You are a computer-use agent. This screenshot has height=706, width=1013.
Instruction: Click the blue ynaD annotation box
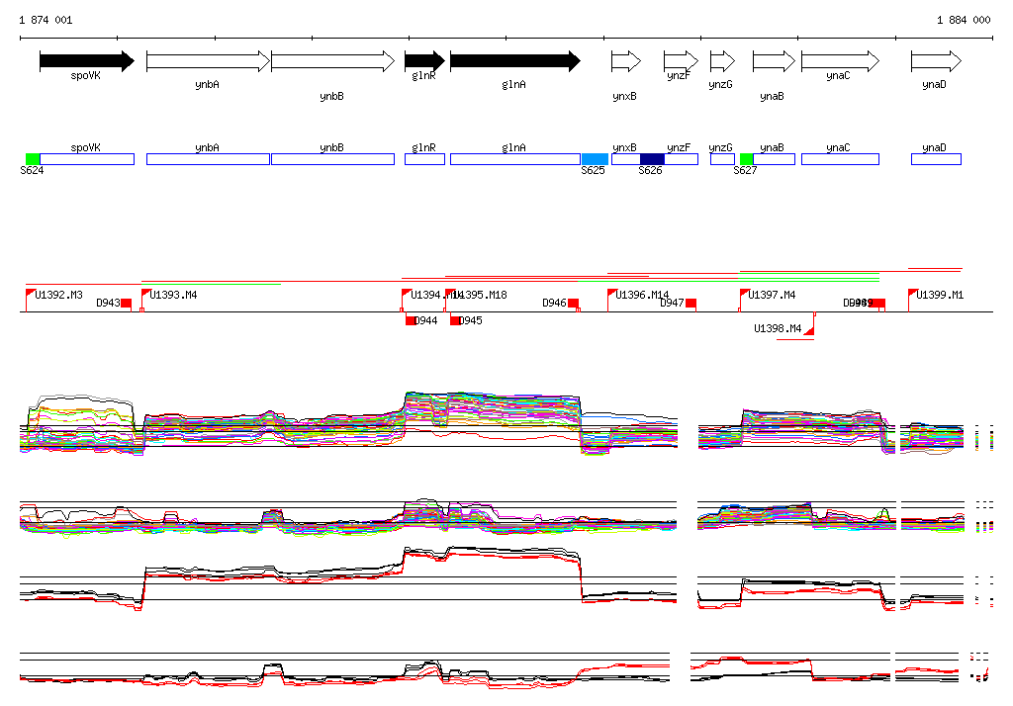point(936,159)
